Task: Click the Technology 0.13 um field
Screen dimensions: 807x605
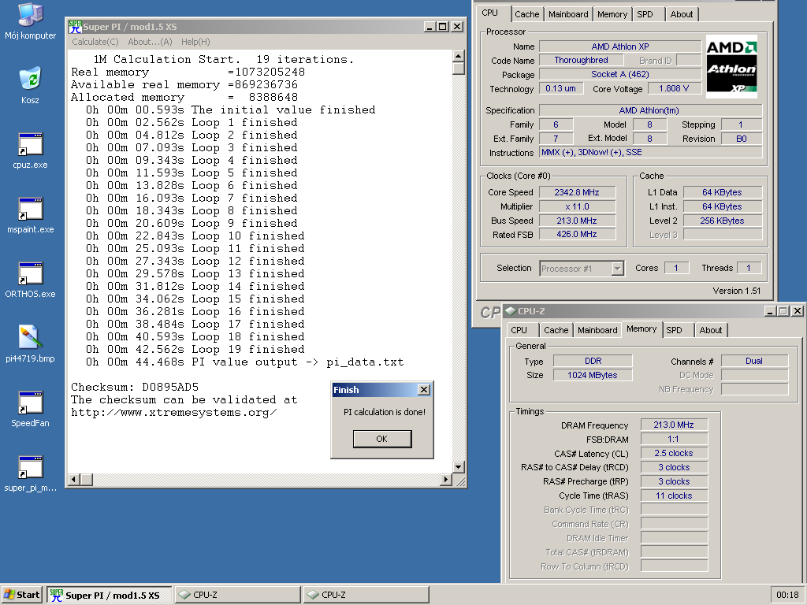Action: coord(561,88)
